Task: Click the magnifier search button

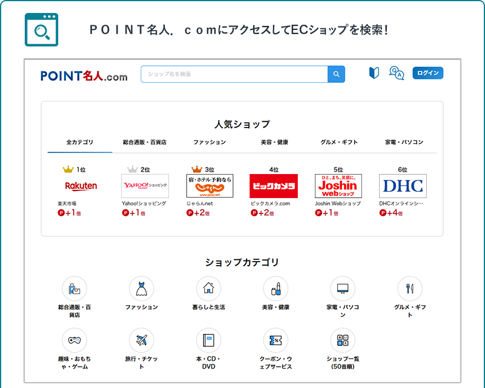Action: (x=336, y=74)
